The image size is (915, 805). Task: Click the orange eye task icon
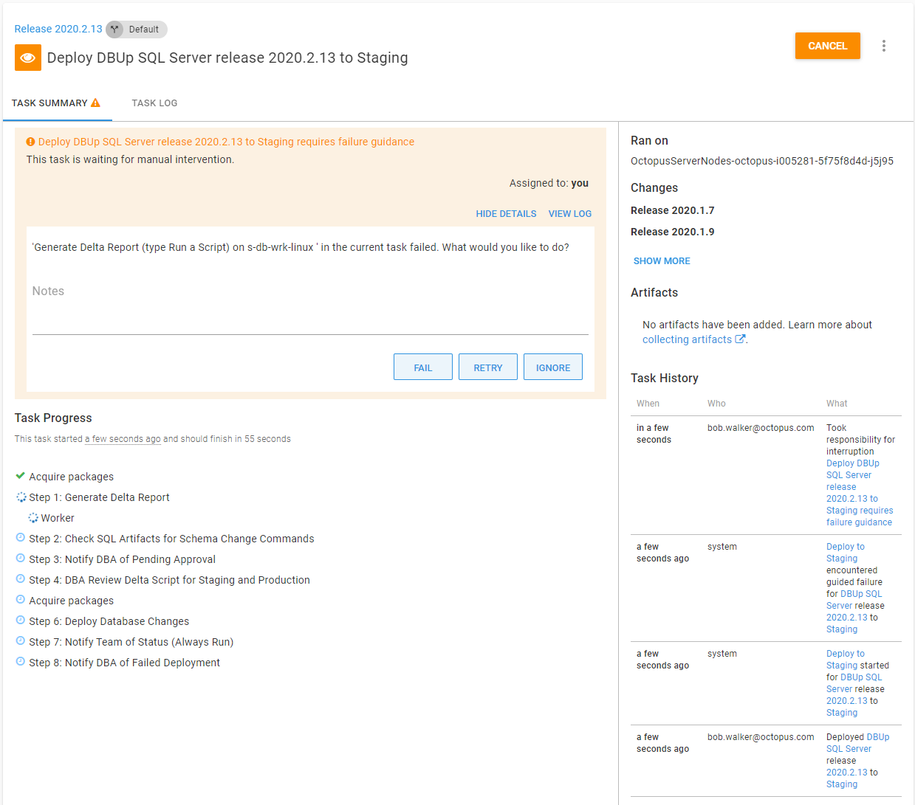28,58
